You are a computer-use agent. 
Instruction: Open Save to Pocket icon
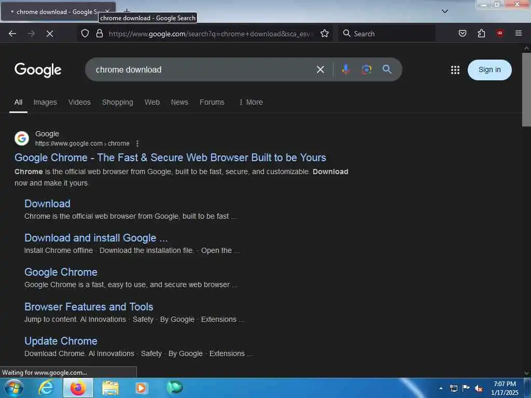click(x=462, y=33)
